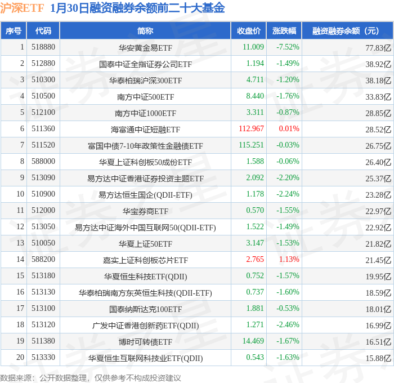The height and width of the screenshot is (383, 394).
Task: Click closing price 11.009
Action: (253, 47)
